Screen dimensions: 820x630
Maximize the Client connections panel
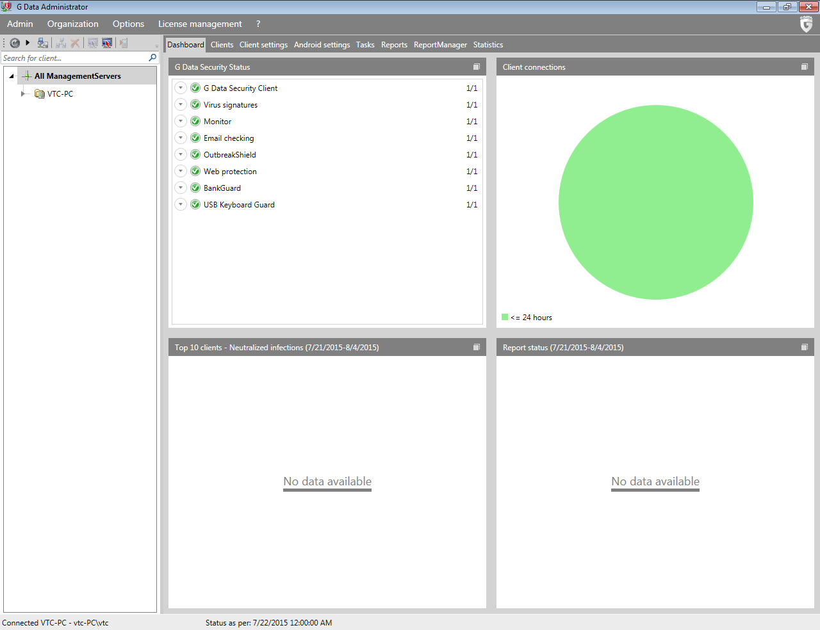tap(804, 67)
